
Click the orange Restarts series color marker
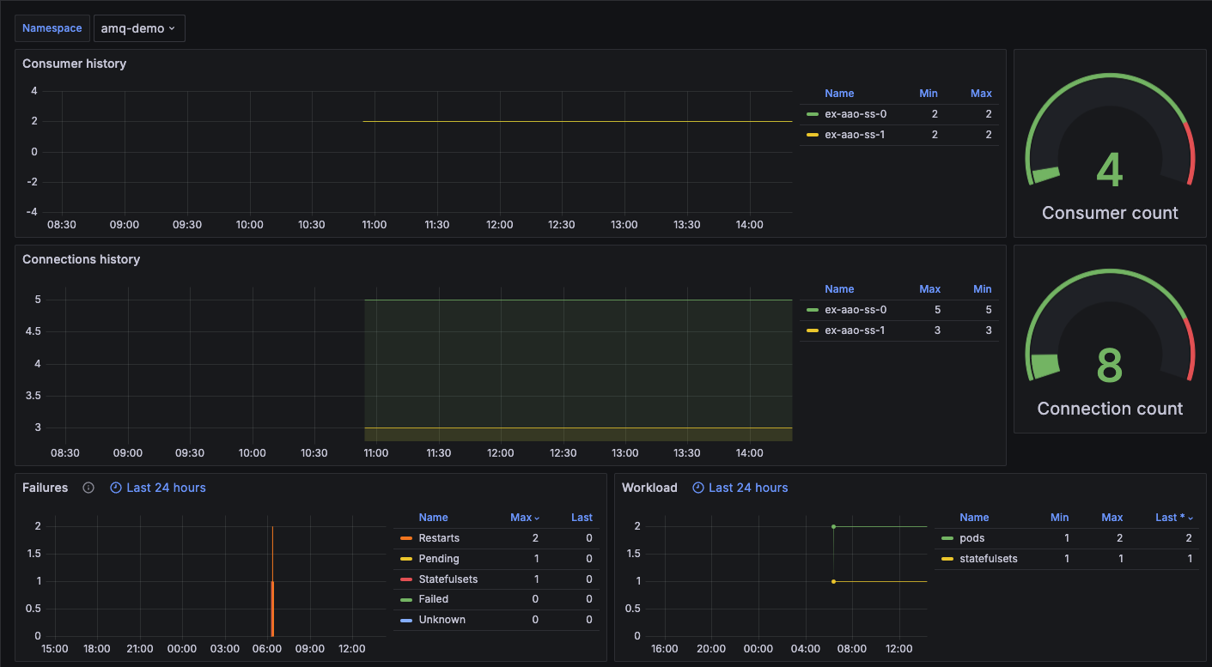(406, 538)
